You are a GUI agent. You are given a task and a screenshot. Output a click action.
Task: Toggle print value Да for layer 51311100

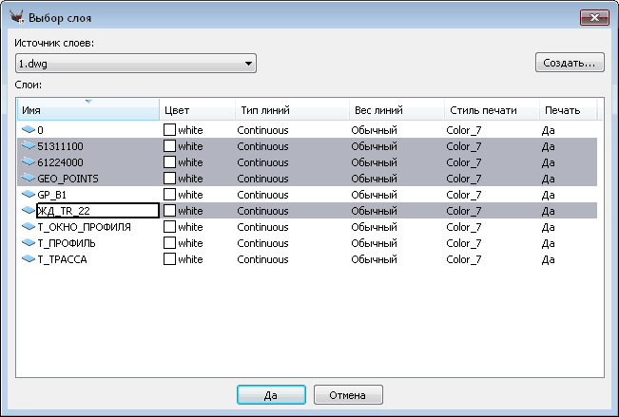pyautogui.click(x=549, y=146)
